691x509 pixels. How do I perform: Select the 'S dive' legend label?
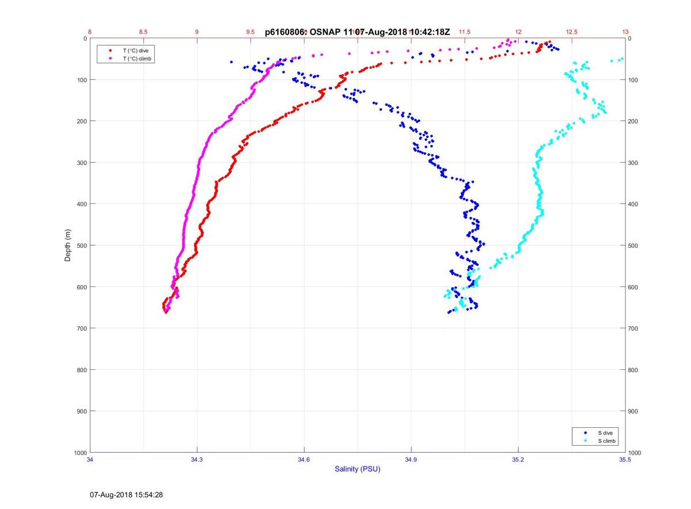point(605,433)
